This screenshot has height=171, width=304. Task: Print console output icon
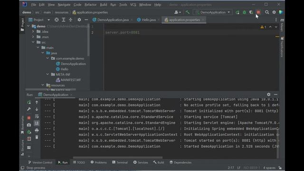click(x=37, y=130)
